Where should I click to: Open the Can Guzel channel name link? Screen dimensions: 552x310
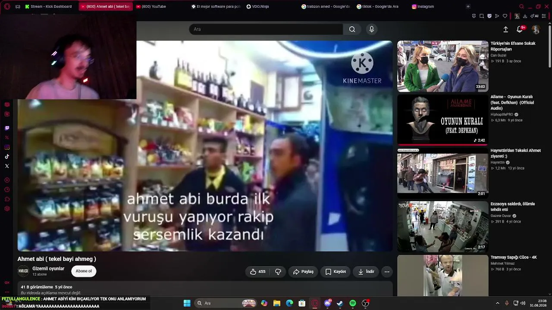click(498, 56)
